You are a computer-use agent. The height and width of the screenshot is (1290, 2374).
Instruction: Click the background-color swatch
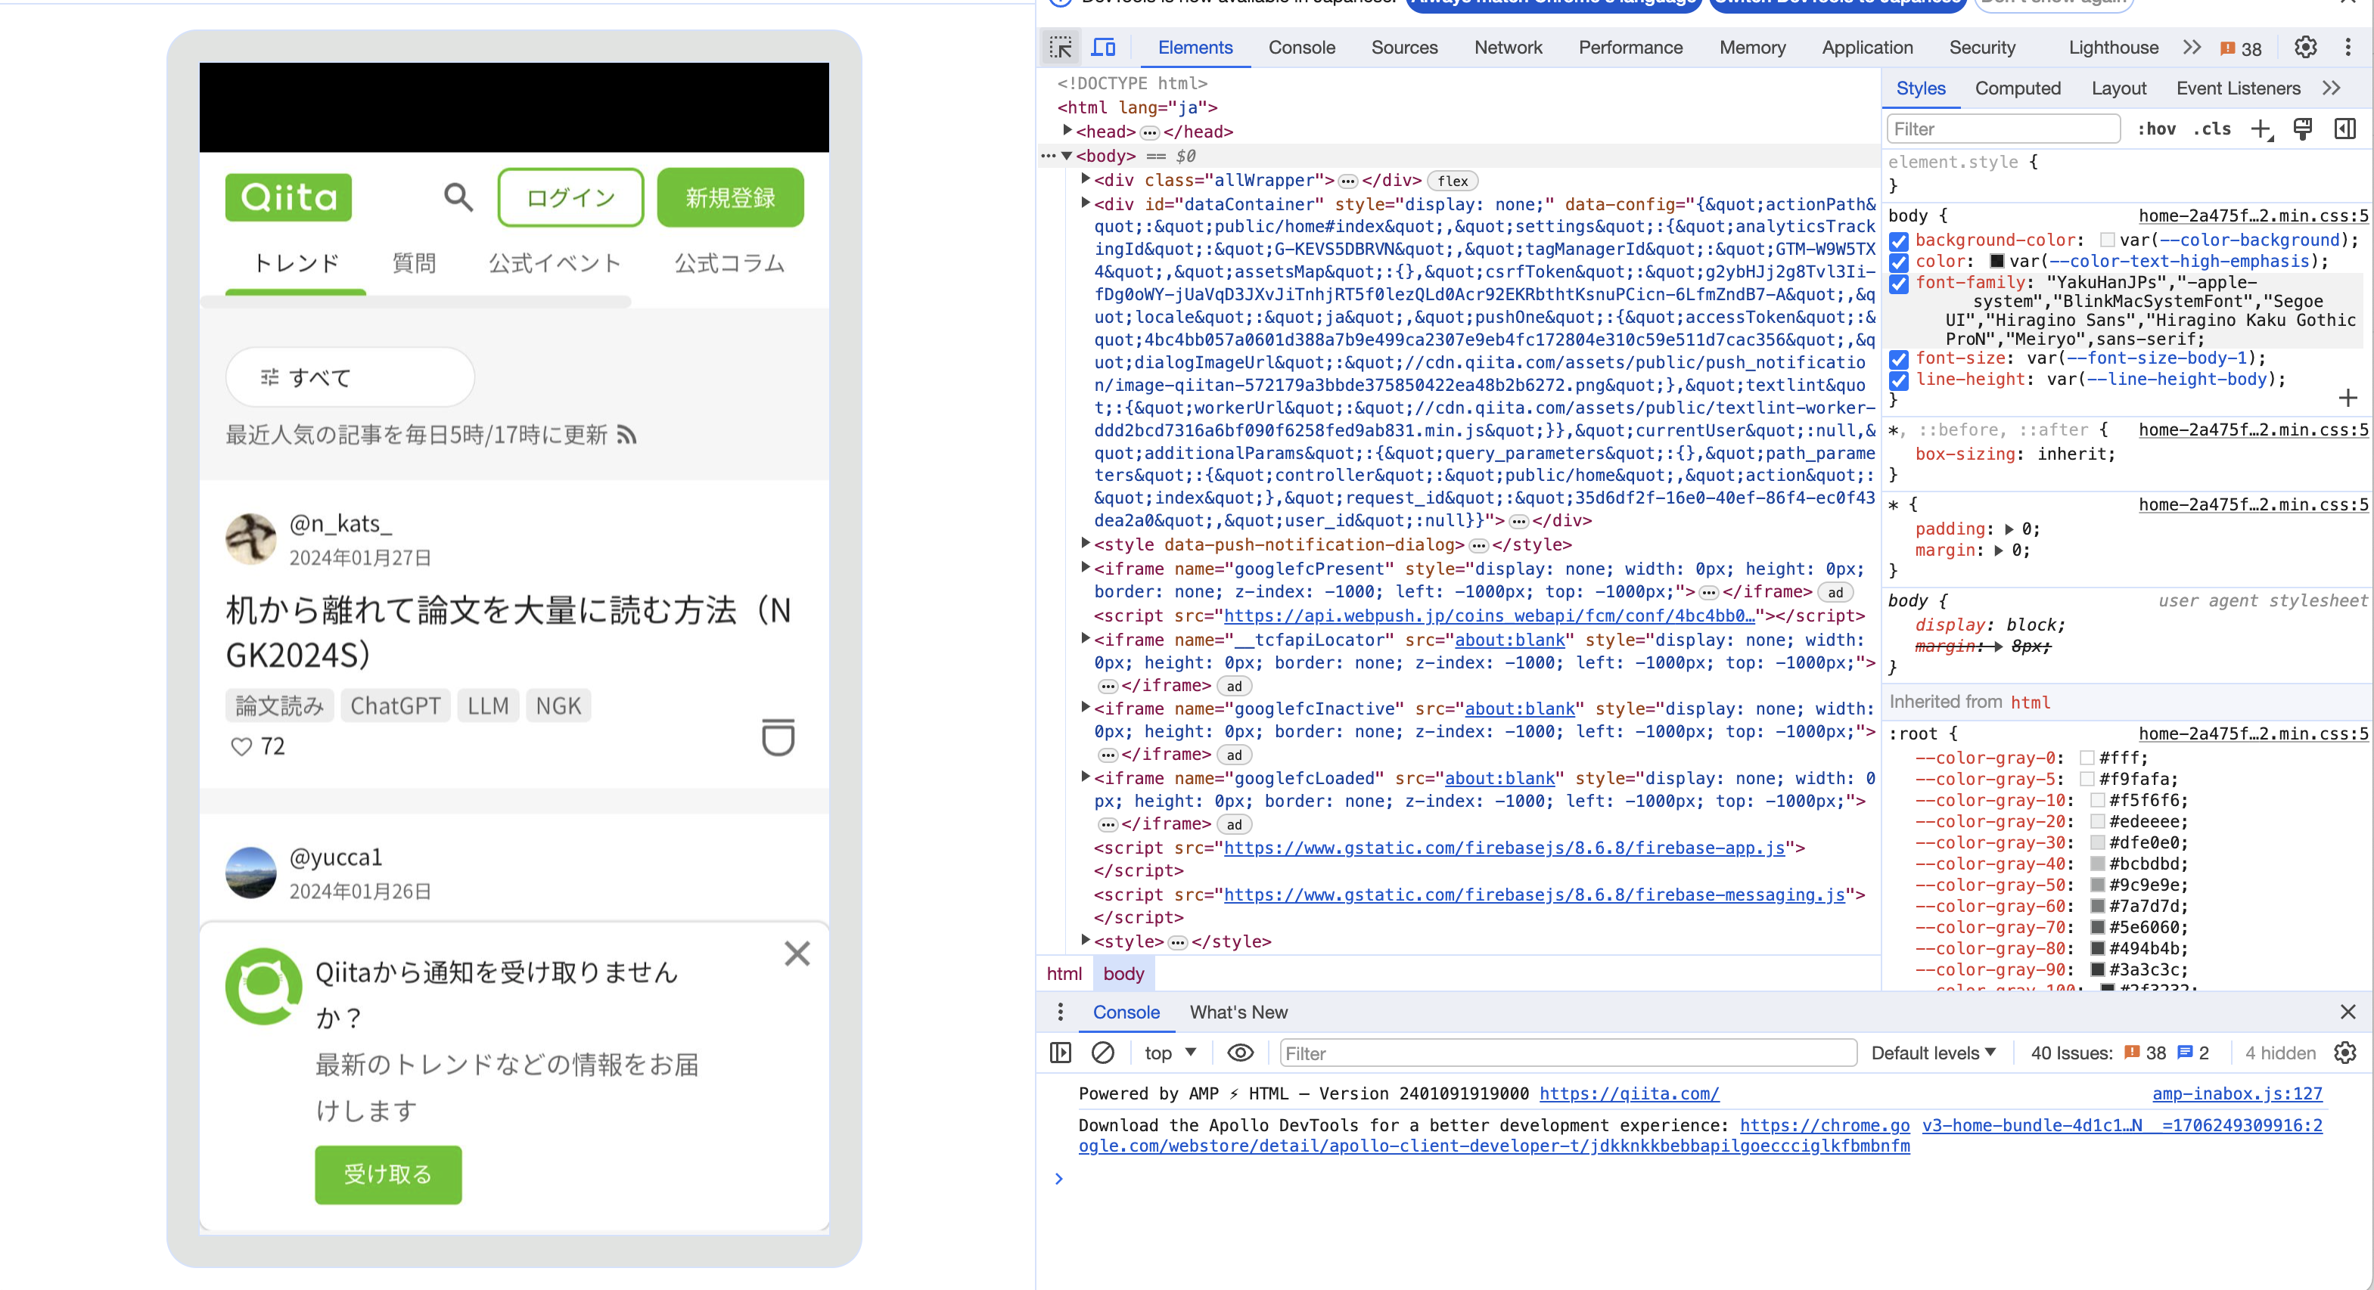pyautogui.click(x=2107, y=240)
